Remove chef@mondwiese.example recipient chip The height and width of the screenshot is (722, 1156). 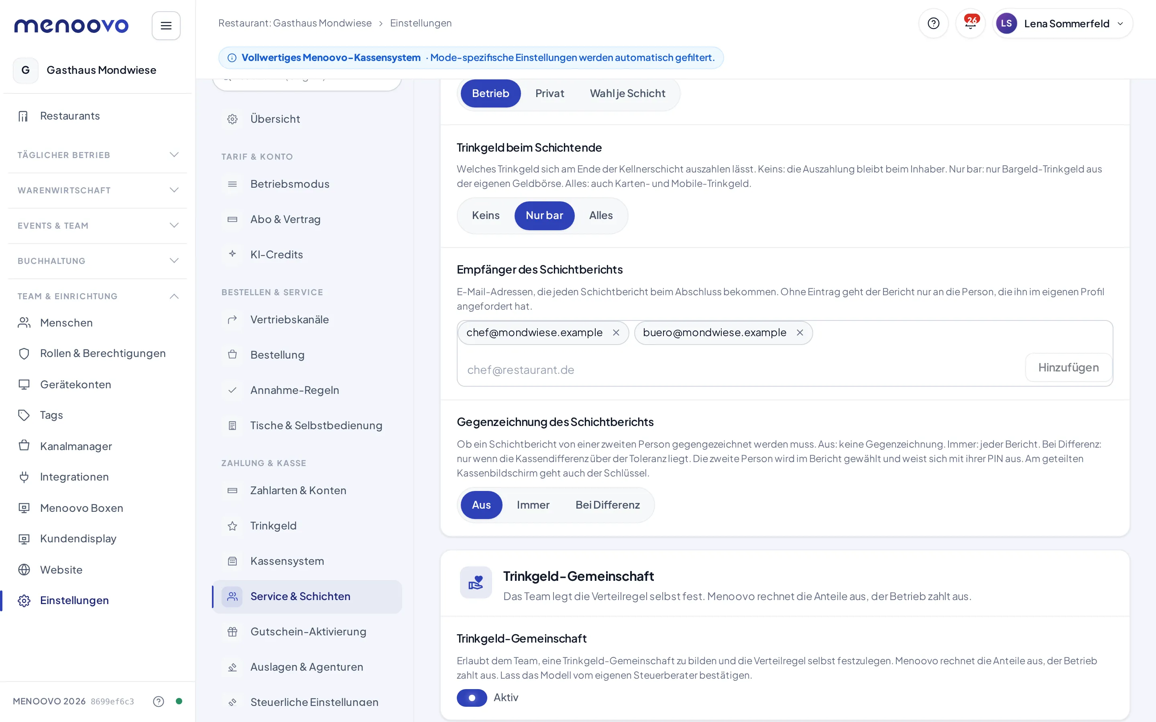[x=616, y=333]
